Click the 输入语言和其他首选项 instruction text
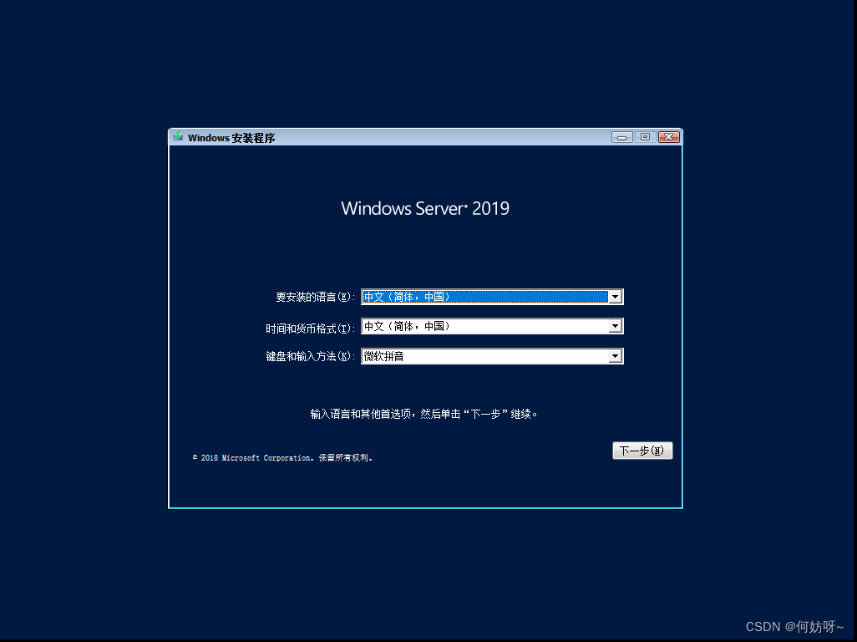This screenshot has width=857, height=642. click(423, 414)
